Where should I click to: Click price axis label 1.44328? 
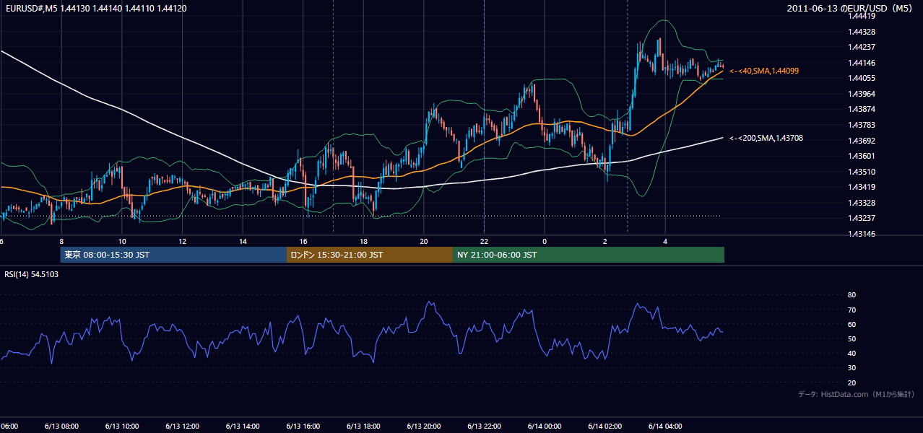(x=862, y=32)
